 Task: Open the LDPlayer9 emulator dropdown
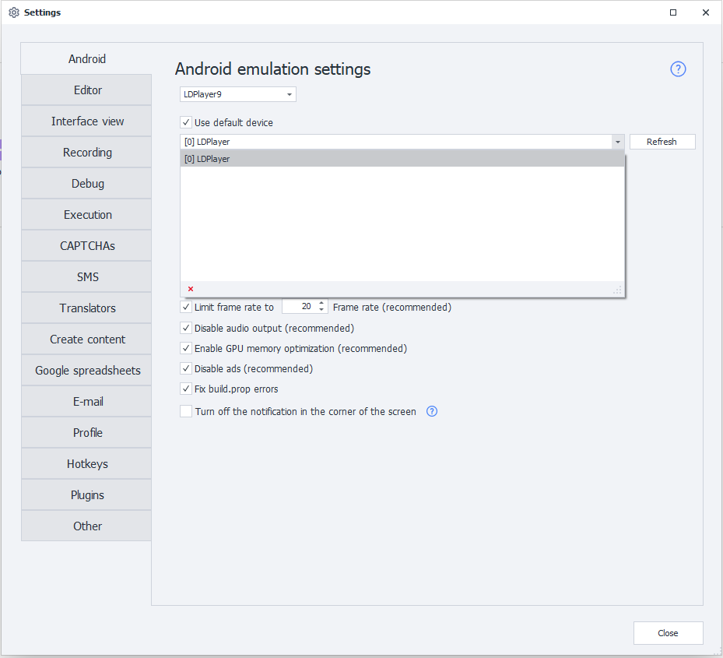[x=237, y=94]
